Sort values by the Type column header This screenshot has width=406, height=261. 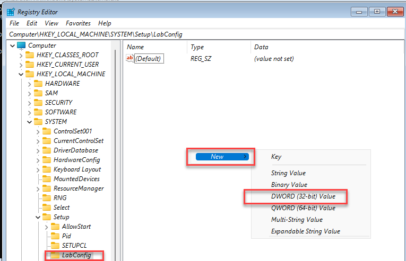pyautogui.click(x=219, y=47)
